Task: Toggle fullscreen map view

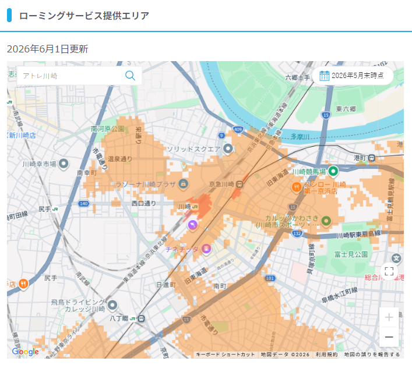Action: [389, 271]
